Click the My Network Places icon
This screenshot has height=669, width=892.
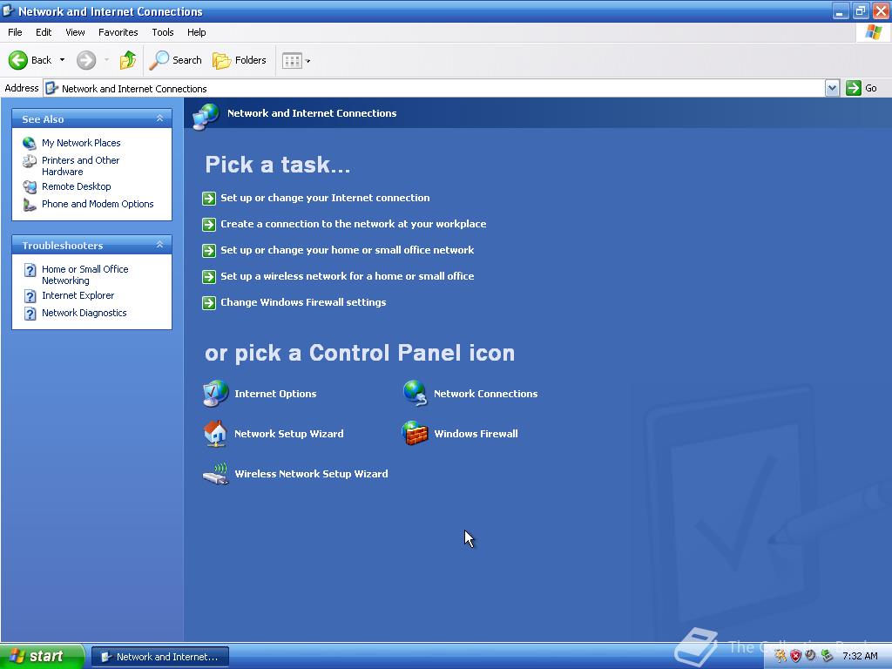click(x=30, y=143)
